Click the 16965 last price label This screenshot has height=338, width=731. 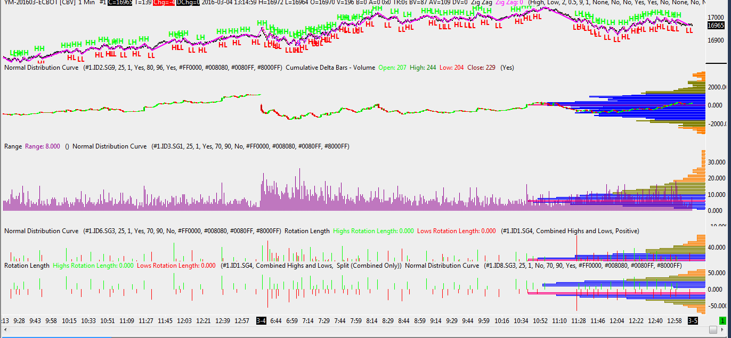pyautogui.click(x=716, y=26)
